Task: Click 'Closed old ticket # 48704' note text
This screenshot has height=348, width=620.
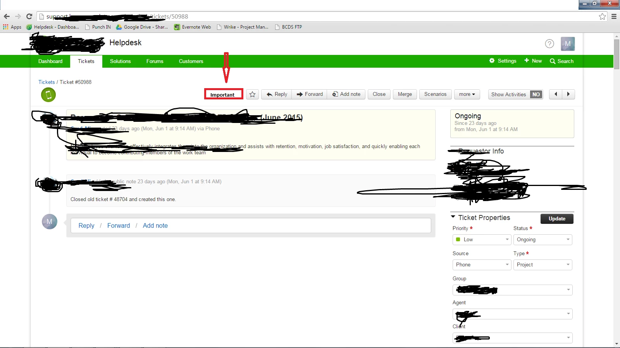Action: point(123,200)
